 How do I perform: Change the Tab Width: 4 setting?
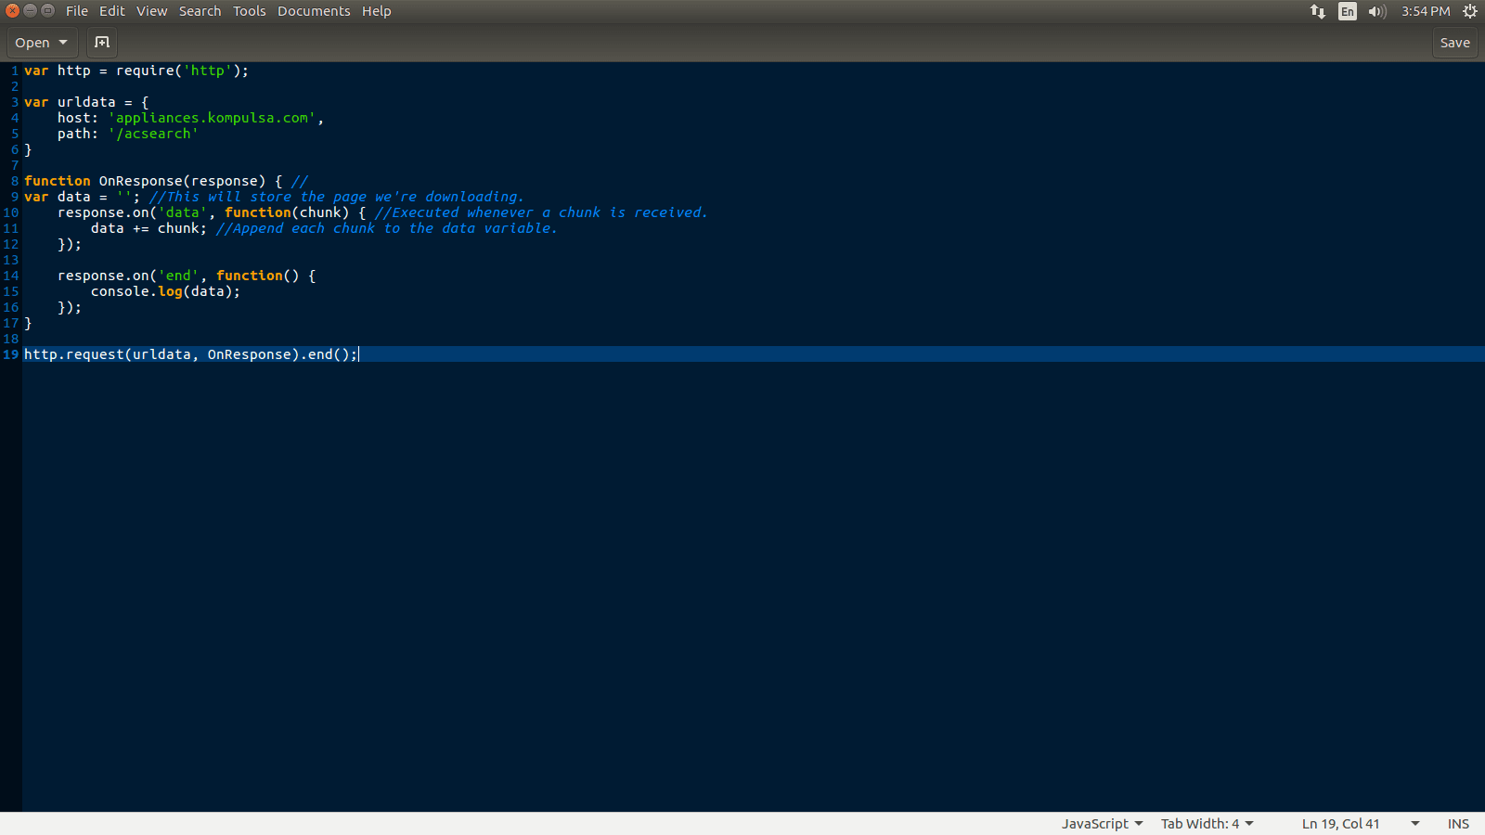1207,824
